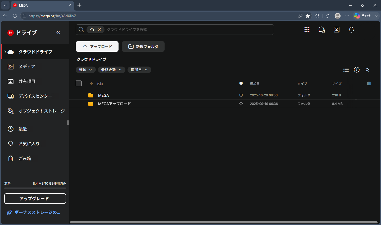This screenshot has width=381, height=225.
Task: Open ボーナスストレージ link
Action: pyautogui.click(x=34, y=212)
